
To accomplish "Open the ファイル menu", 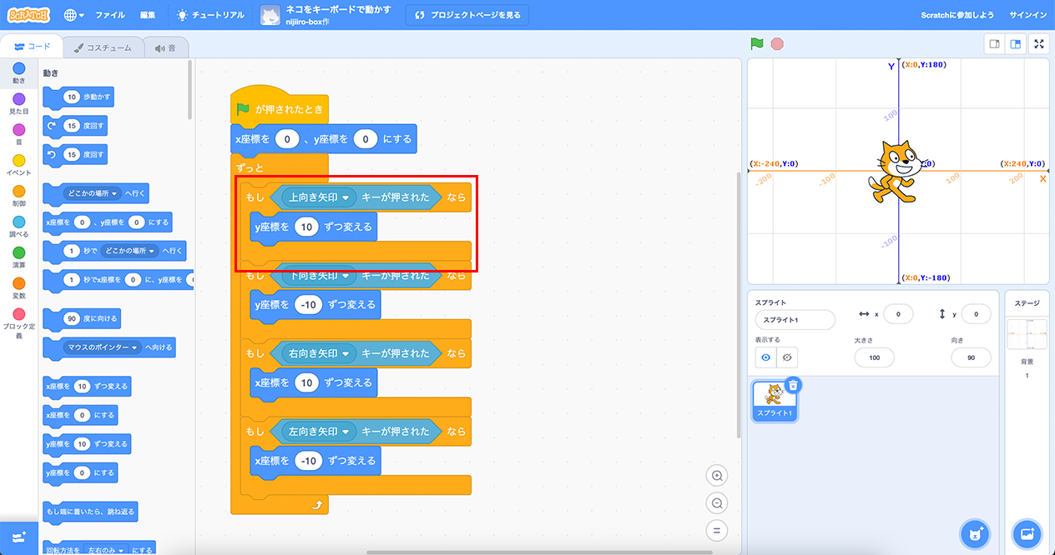I will pos(110,15).
